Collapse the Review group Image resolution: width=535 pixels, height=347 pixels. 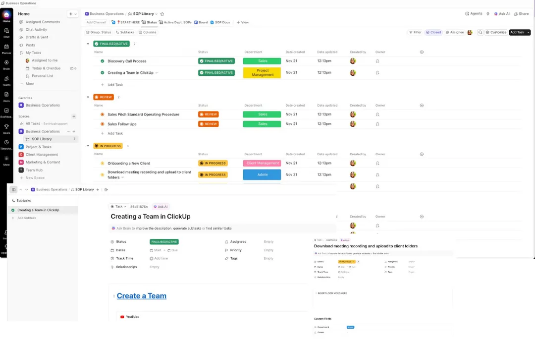point(88,97)
